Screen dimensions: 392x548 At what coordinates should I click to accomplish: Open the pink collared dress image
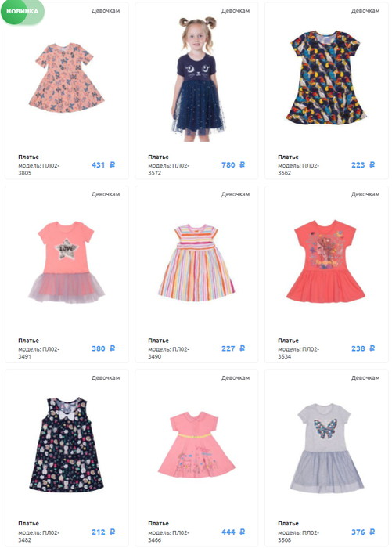[196, 445]
